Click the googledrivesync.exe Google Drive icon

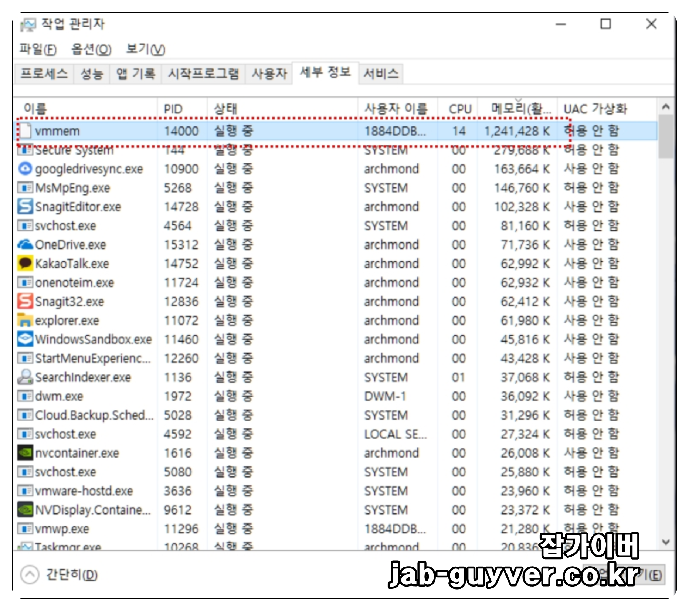pos(25,169)
